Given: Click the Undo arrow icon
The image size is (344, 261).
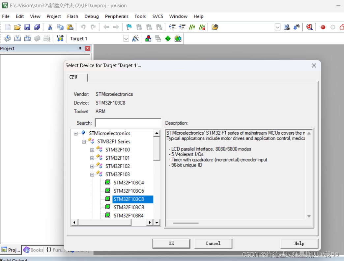Looking at the screenshot, I should (x=83, y=27).
